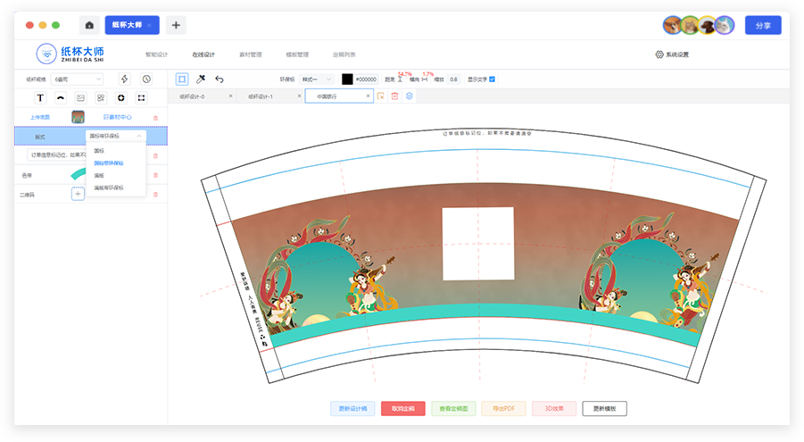The height and width of the screenshot is (442, 804).
Task: Click the orange close-design icon after tabs
Action: pyautogui.click(x=380, y=96)
